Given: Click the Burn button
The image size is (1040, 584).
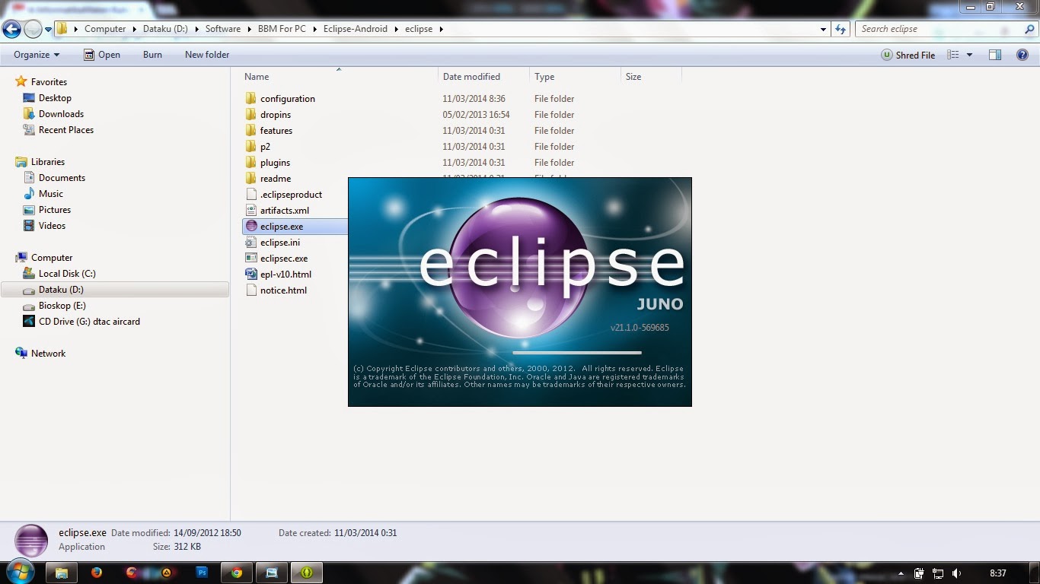Looking at the screenshot, I should coord(152,54).
